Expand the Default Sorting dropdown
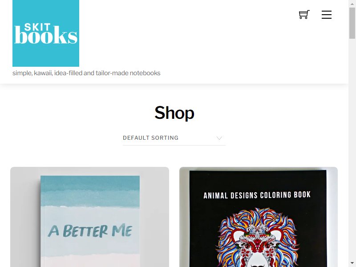The image size is (356, 267). pos(174,138)
